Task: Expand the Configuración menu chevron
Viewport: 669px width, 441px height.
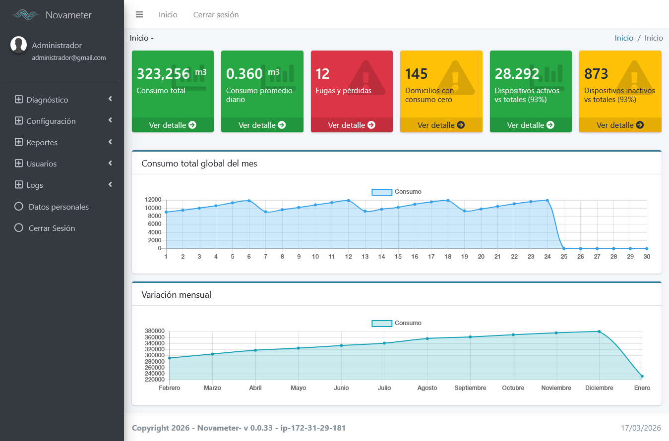Action: click(110, 120)
